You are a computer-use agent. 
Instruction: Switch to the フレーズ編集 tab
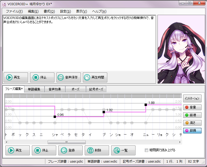pyautogui.click(x=13, y=89)
